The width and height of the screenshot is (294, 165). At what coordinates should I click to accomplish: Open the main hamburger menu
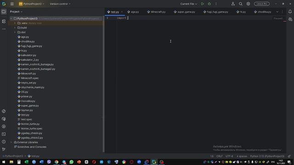pos(12,4)
